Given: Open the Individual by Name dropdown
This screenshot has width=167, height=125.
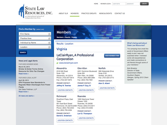Looking at the screenshot, I should tap(35, 43).
